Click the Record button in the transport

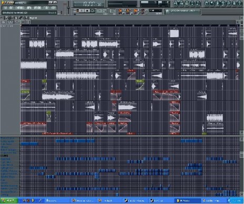click(93, 11)
